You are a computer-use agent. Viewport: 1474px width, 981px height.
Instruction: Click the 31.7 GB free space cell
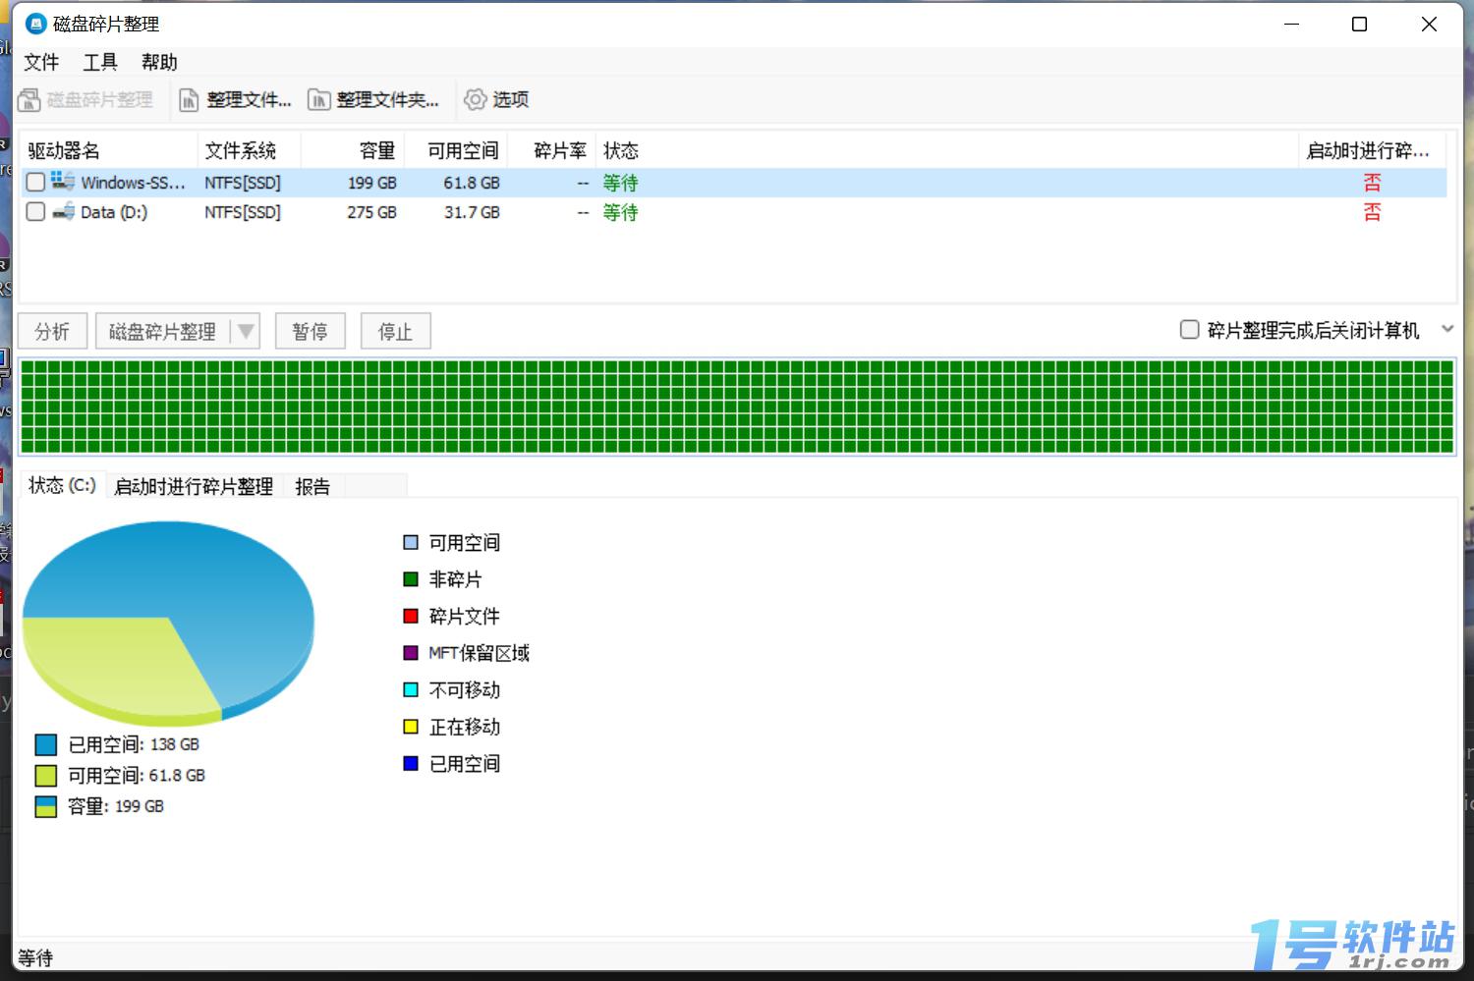pyautogui.click(x=472, y=212)
